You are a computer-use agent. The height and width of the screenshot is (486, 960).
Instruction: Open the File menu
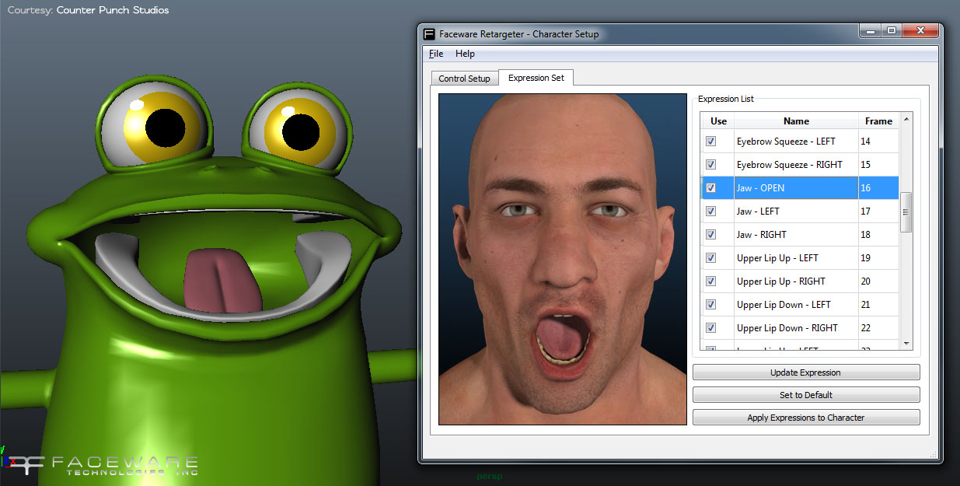(436, 54)
